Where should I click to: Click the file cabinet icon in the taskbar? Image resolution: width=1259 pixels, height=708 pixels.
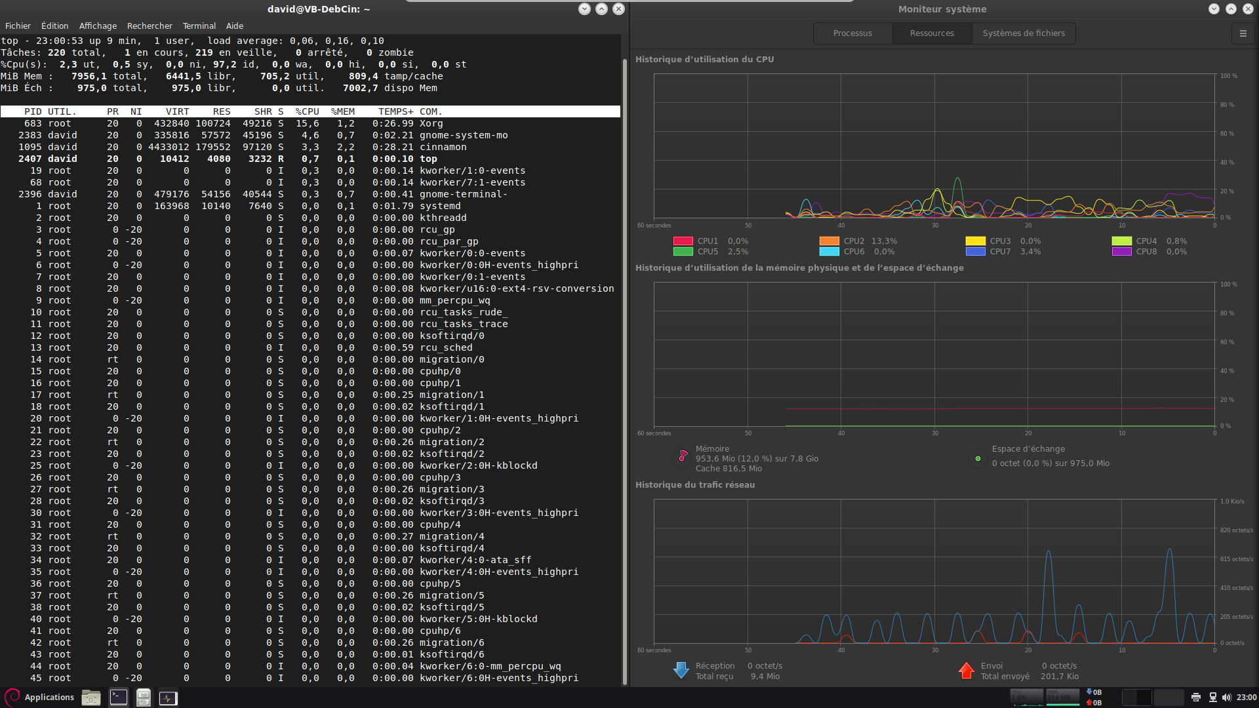pos(144,698)
